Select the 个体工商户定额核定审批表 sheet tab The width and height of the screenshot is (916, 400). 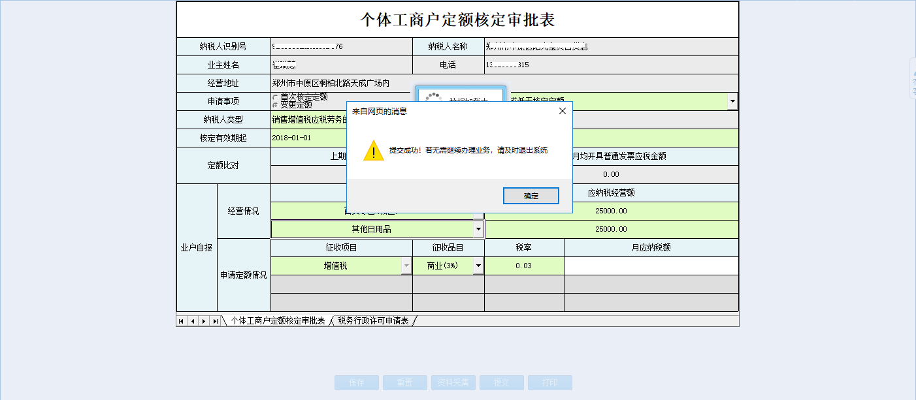tap(278, 321)
